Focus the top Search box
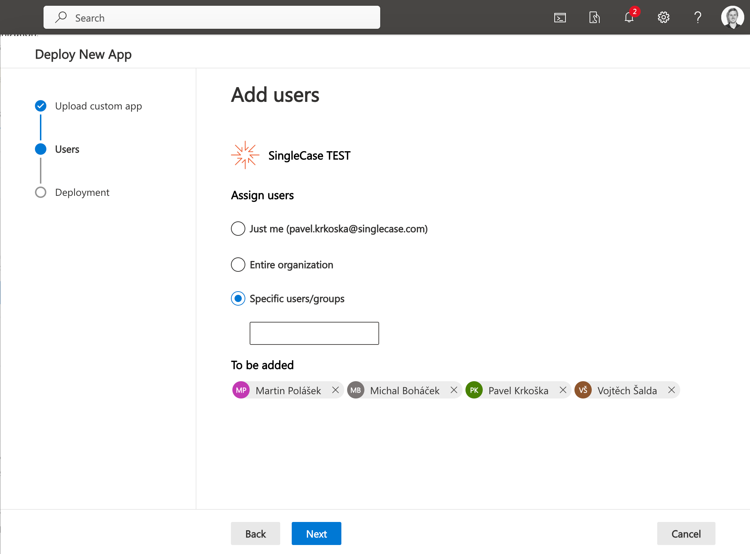 212,17
